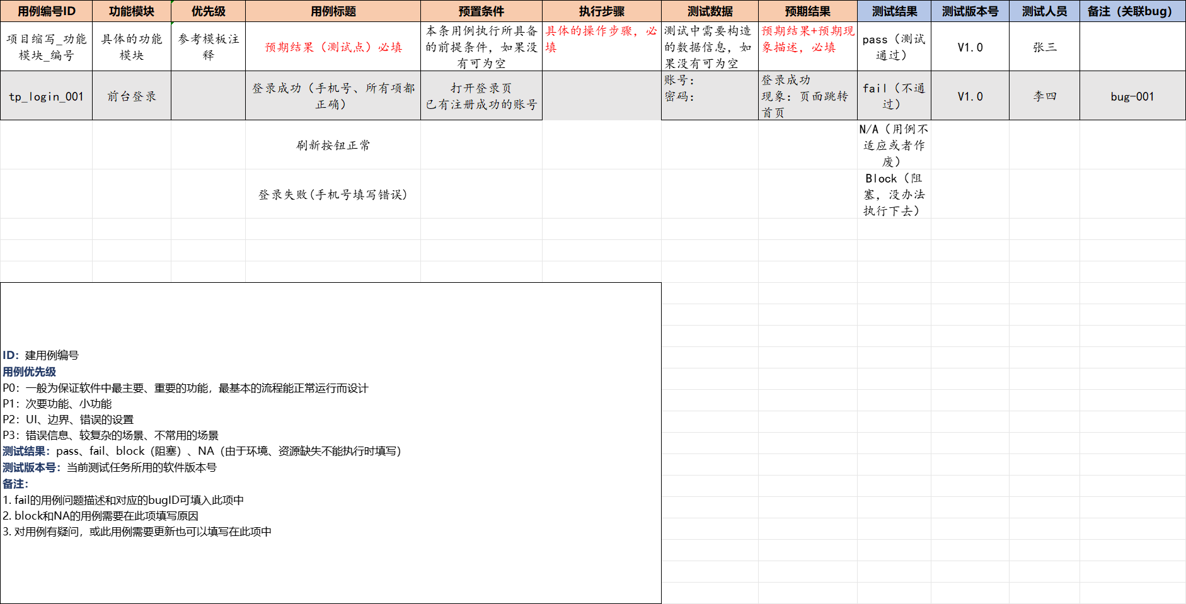
Task: Click the empty 执行步骤 cell in tp_login_001 row
Action: (x=602, y=96)
